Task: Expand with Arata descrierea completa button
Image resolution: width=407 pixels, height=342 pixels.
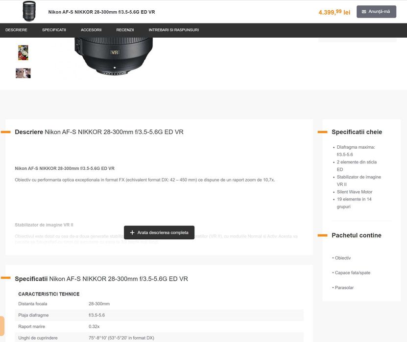Action: click(159, 232)
